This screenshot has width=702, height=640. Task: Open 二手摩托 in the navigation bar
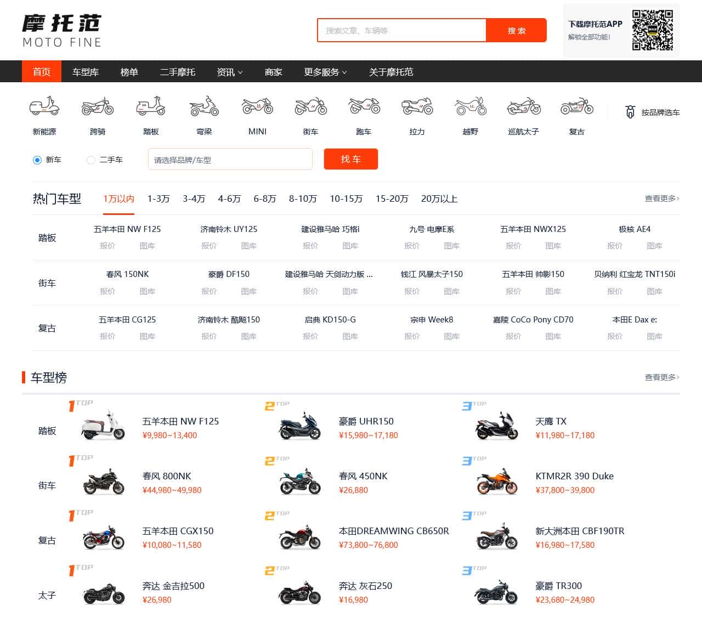pyautogui.click(x=178, y=72)
